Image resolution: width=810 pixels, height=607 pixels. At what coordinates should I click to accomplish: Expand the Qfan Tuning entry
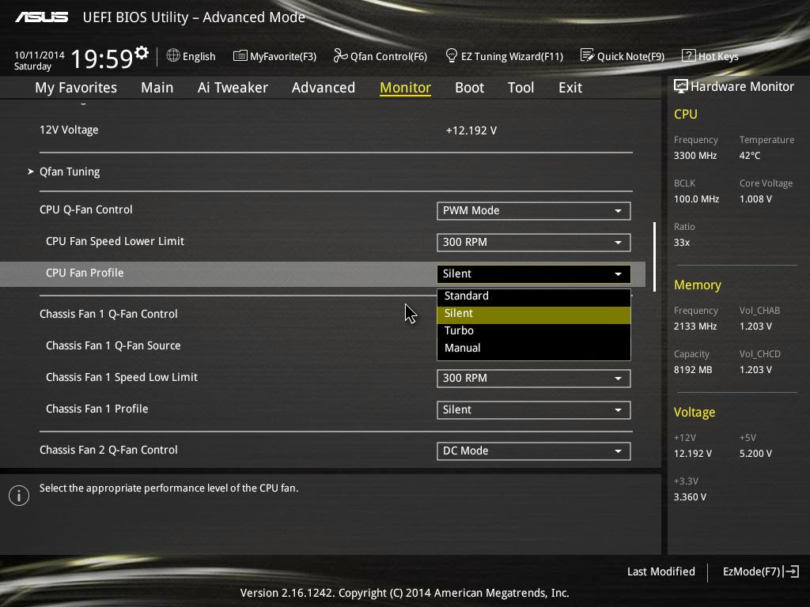tap(69, 171)
